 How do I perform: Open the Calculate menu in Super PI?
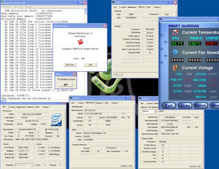pos(7,7)
